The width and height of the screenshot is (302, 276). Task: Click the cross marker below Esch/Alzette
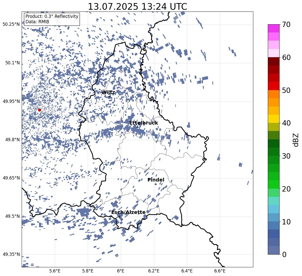click(x=119, y=217)
